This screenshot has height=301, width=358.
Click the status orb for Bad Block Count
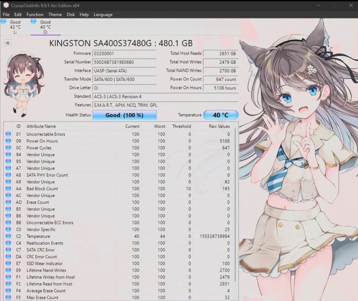click(8, 188)
